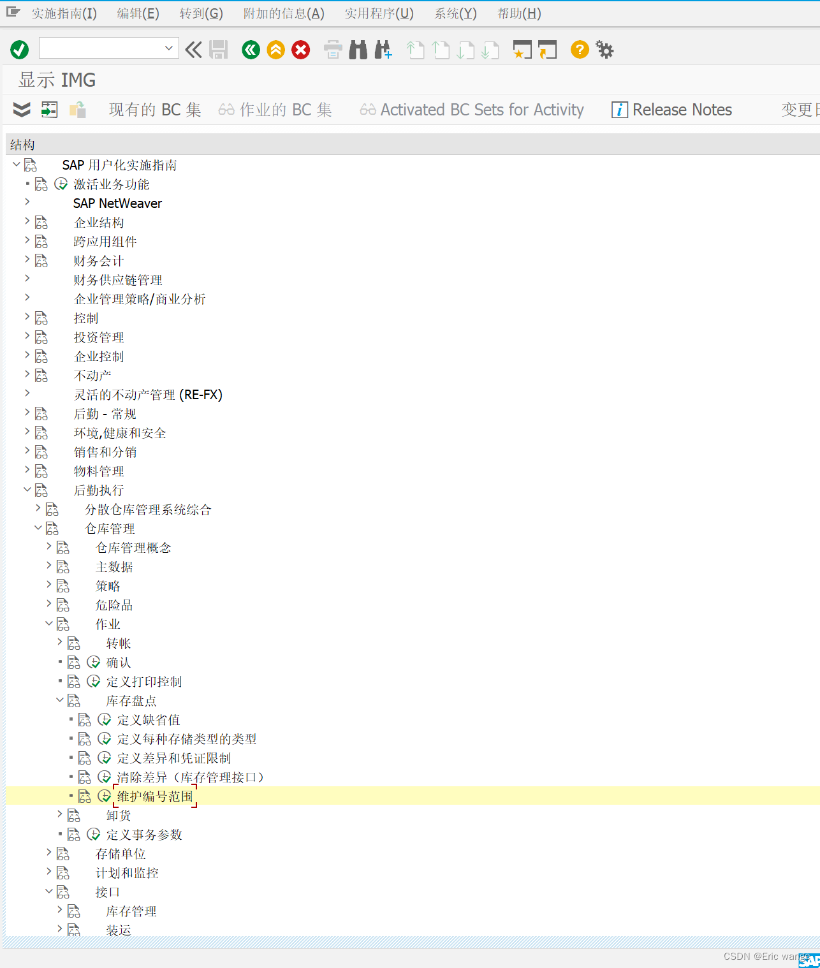This screenshot has width=820, height=968.
Task: Collapse the 库存盘点 node
Action: point(60,700)
